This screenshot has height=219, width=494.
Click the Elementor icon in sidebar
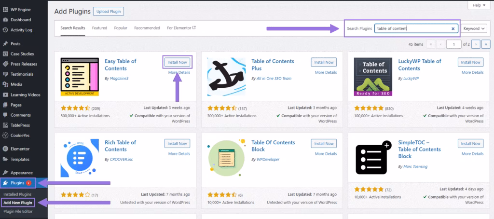click(5, 149)
